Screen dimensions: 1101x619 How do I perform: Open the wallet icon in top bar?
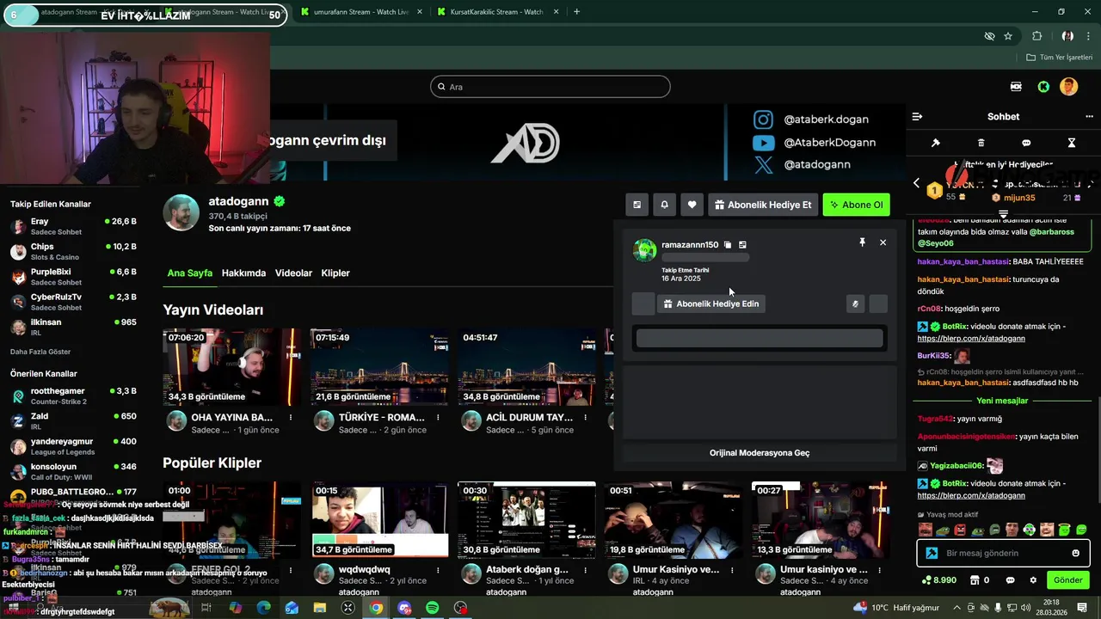[1016, 87]
